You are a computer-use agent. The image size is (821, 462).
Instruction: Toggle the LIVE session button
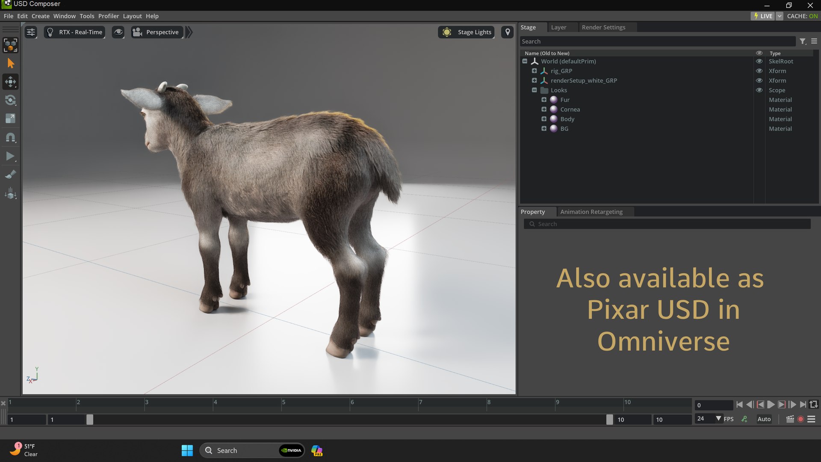763,16
